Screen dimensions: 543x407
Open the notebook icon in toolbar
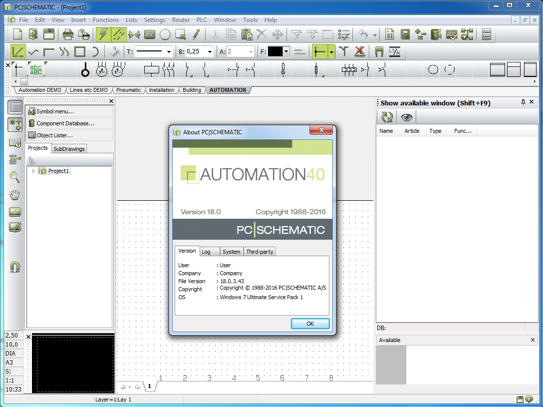pos(405,34)
